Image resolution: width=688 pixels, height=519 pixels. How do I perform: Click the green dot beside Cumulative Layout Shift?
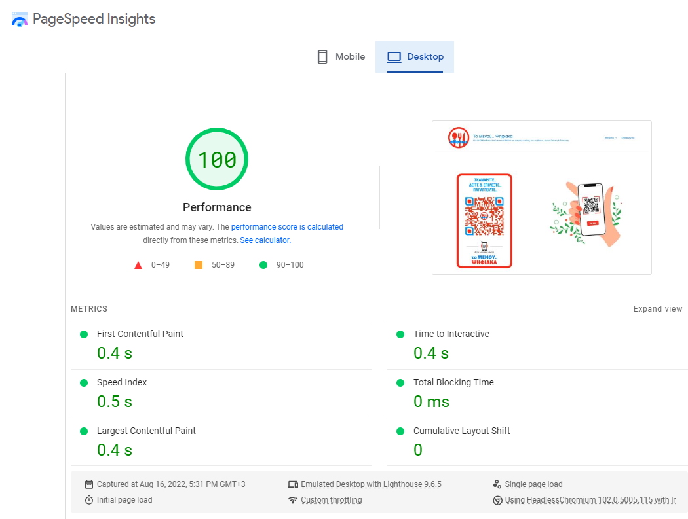tap(400, 431)
